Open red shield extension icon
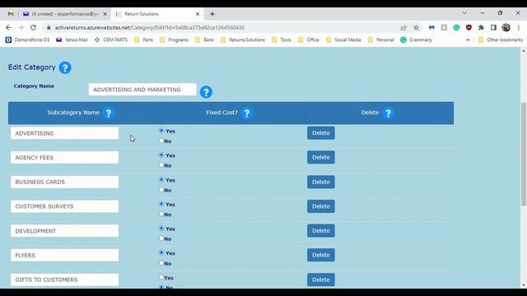This screenshot has height=296, width=527. tap(469, 27)
